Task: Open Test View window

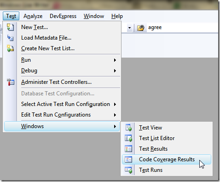Action: click(x=167, y=128)
